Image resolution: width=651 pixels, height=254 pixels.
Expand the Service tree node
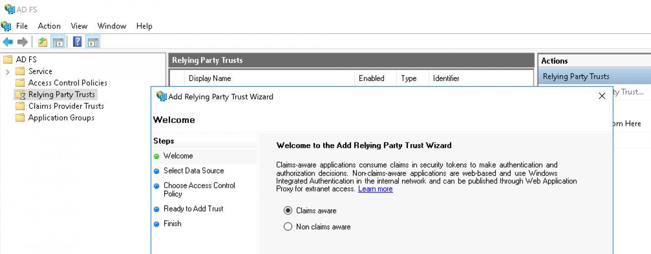[7, 71]
